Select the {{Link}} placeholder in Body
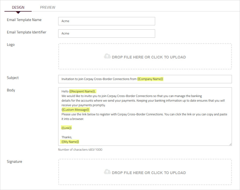 tap(66, 128)
